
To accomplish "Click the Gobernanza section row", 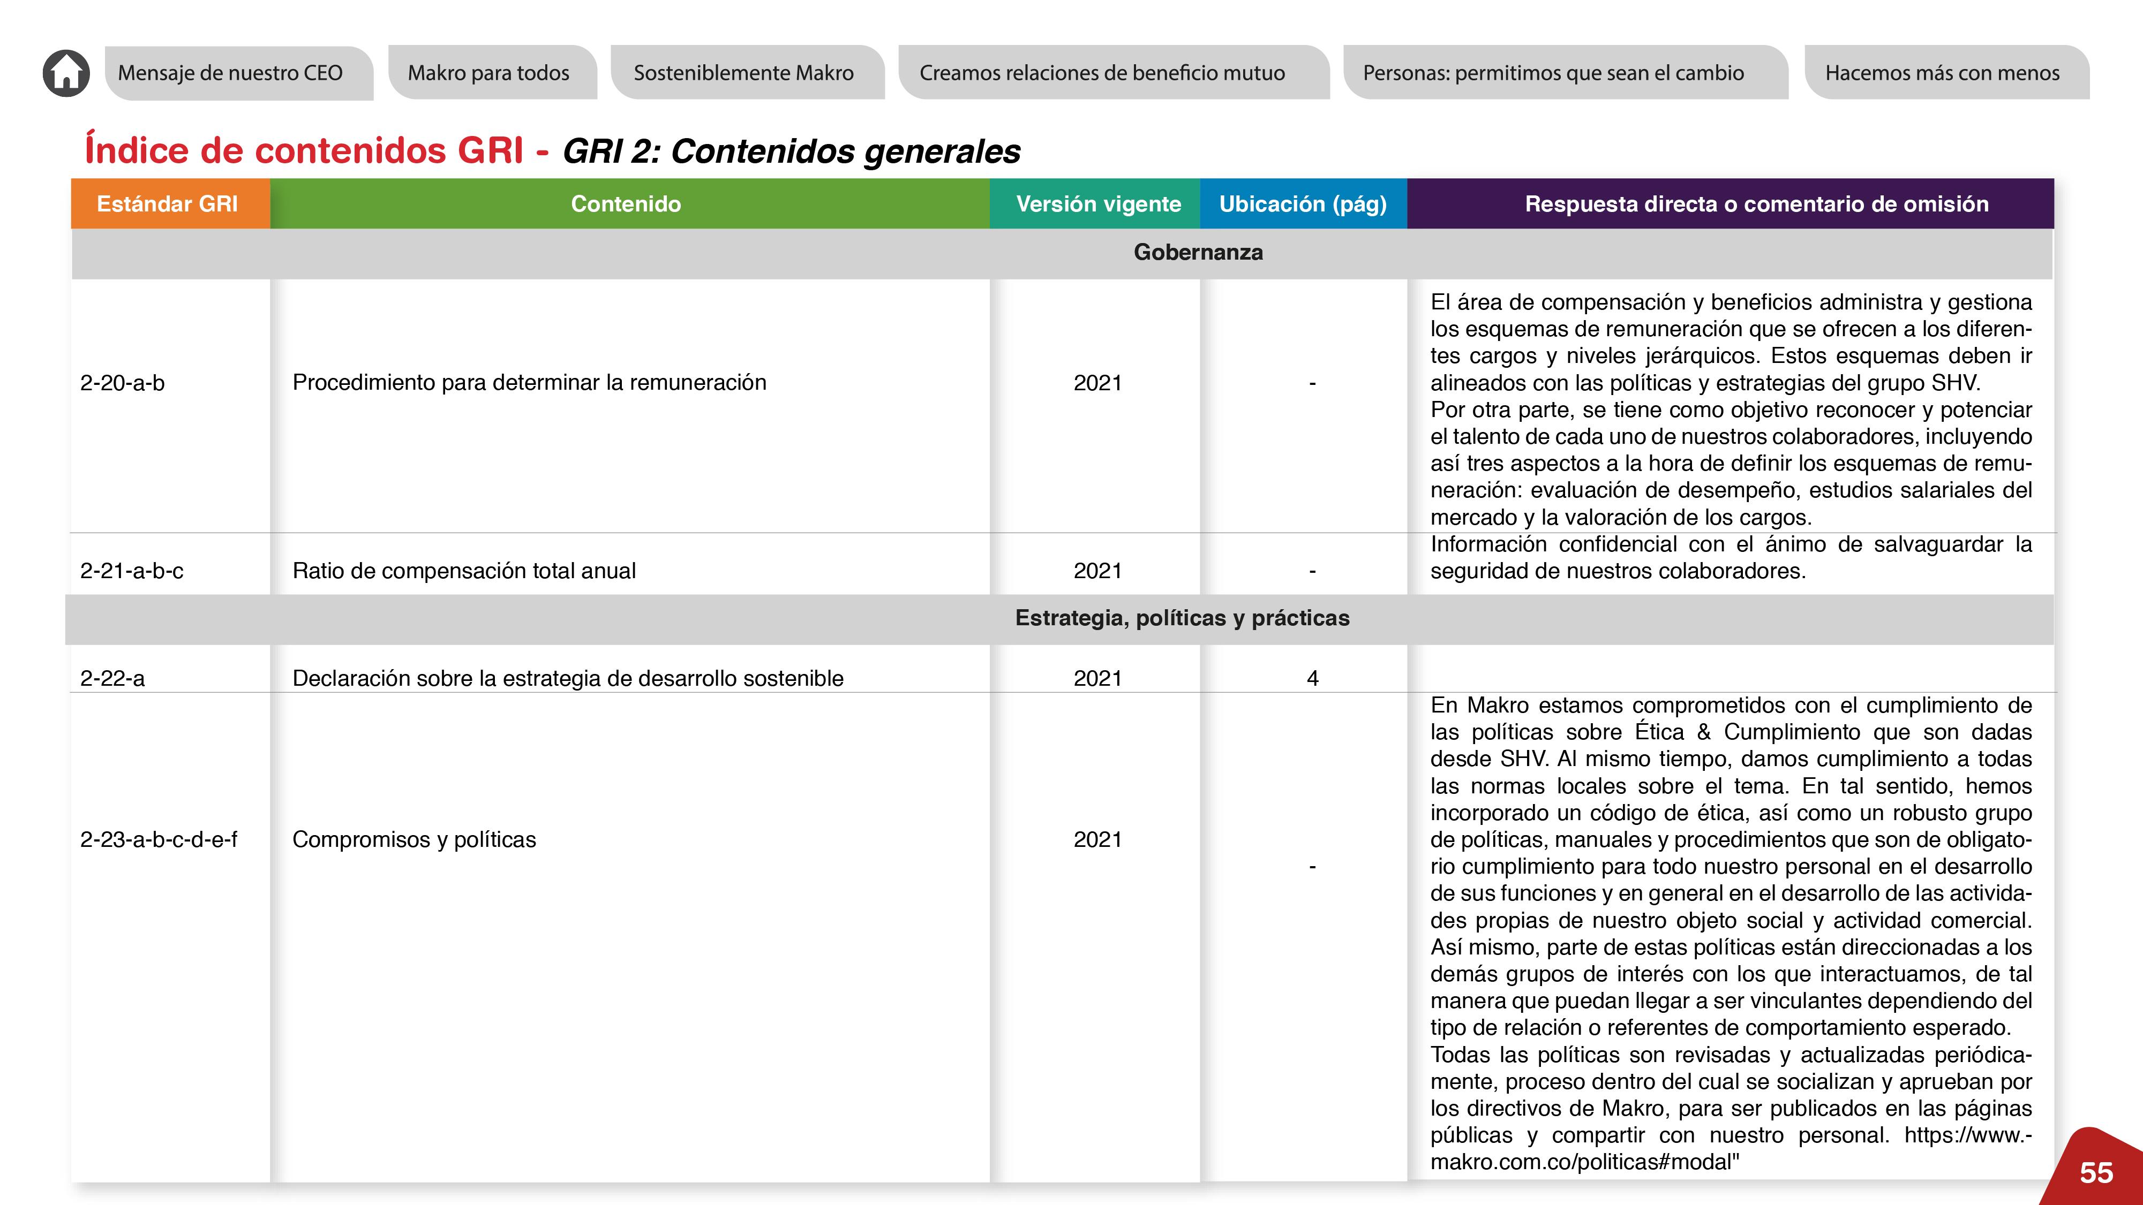I will pyautogui.click(x=1198, y=253).
